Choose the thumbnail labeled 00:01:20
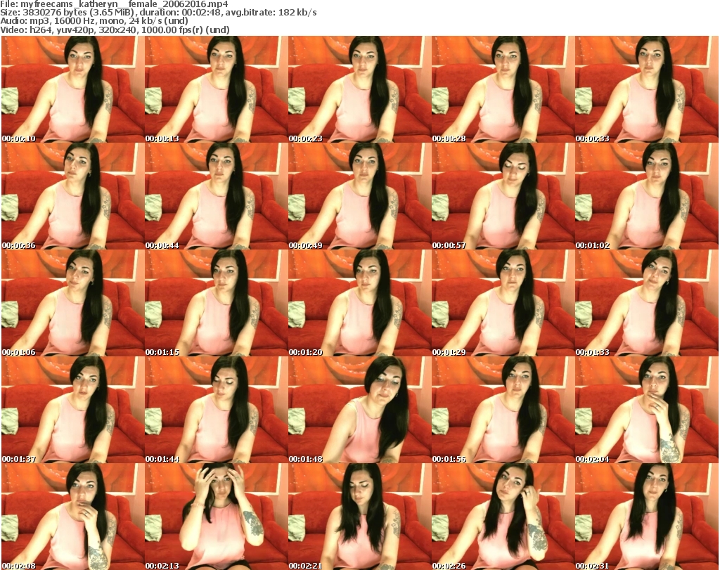Image resolution: width=720 pixels, height=570 pixels. (x=359, y=303)
